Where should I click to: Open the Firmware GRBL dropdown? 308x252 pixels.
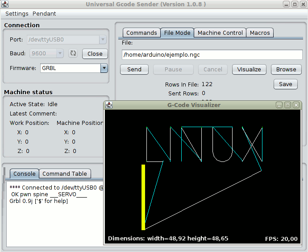pos(104,68)
